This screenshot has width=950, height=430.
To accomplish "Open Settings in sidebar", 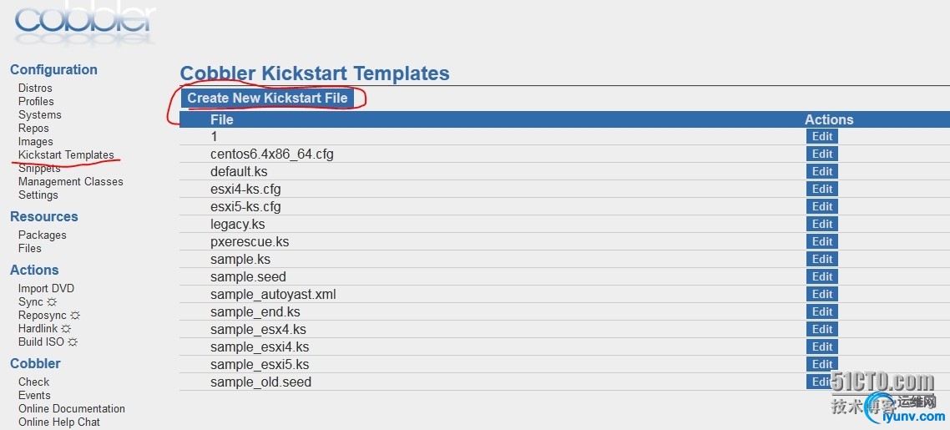I will 38,195.
